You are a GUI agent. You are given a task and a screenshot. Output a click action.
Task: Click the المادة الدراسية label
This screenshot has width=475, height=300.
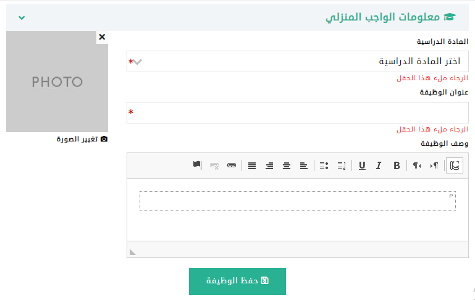[x=443, y=41]
